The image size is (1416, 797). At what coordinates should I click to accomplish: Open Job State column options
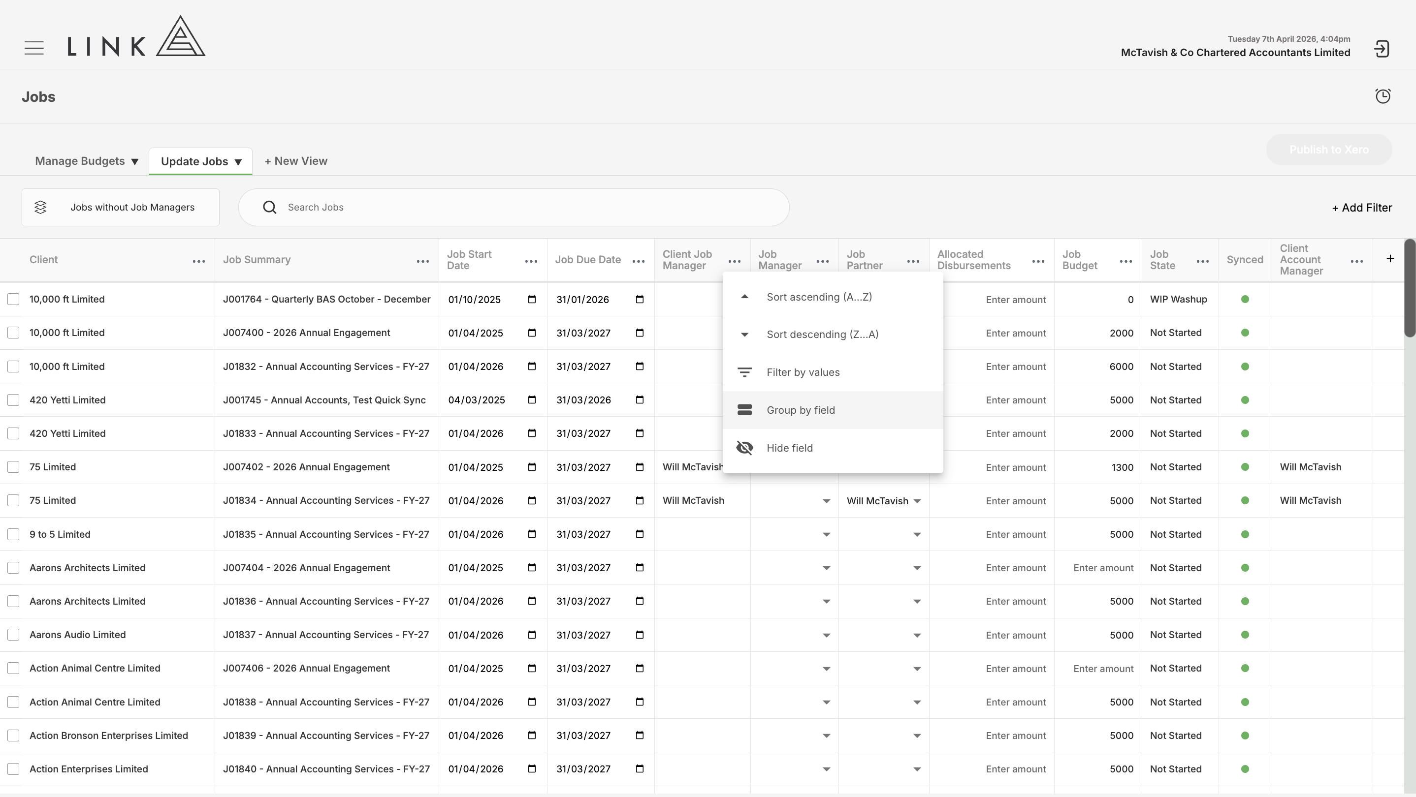(1203, 261)
